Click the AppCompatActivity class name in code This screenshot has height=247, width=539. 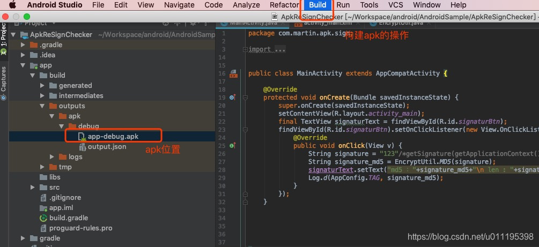(x=408, y=73)
